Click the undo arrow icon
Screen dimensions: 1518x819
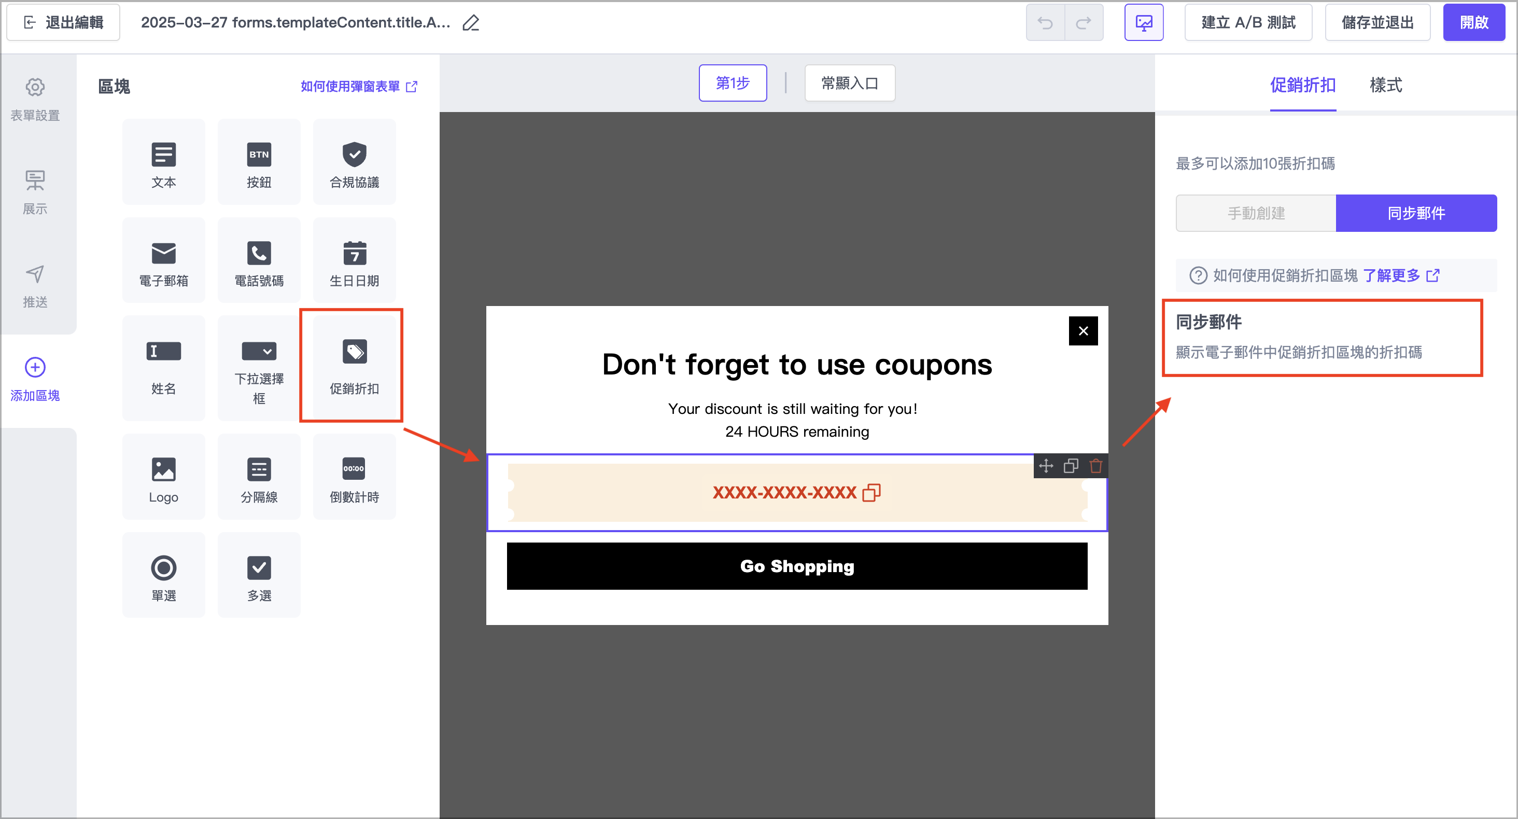tap(1045, 23)
